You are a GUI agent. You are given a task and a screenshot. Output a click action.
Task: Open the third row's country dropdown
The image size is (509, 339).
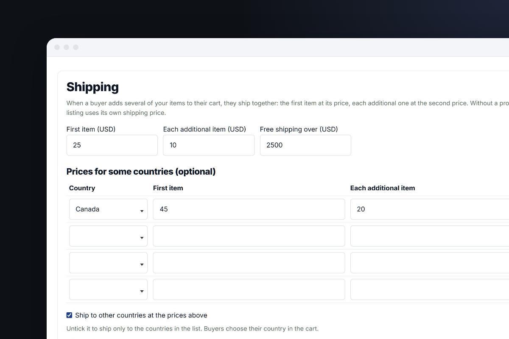pyautogui.click(x=108, y=262)
